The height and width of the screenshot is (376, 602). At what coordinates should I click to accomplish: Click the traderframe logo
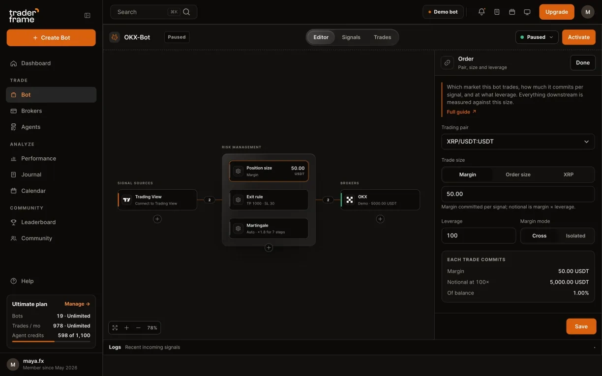24,15
